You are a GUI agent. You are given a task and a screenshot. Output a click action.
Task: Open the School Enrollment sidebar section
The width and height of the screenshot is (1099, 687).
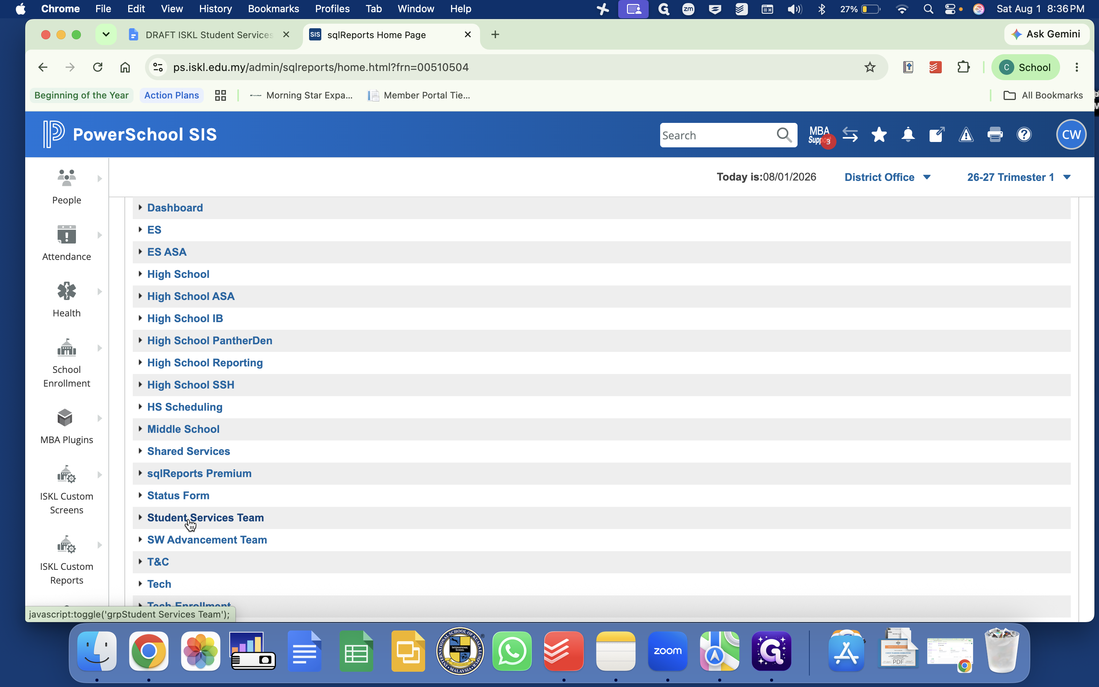(x=66, y=363)
